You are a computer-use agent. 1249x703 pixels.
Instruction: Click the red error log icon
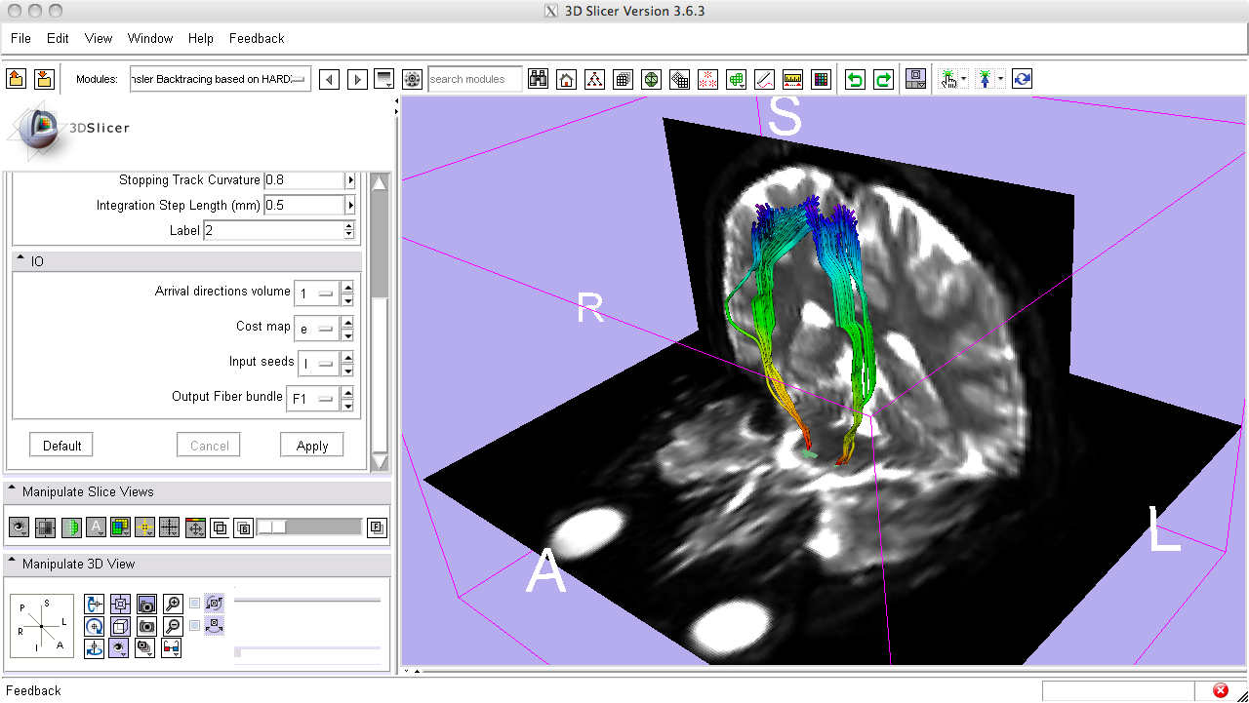point(1220,690)
